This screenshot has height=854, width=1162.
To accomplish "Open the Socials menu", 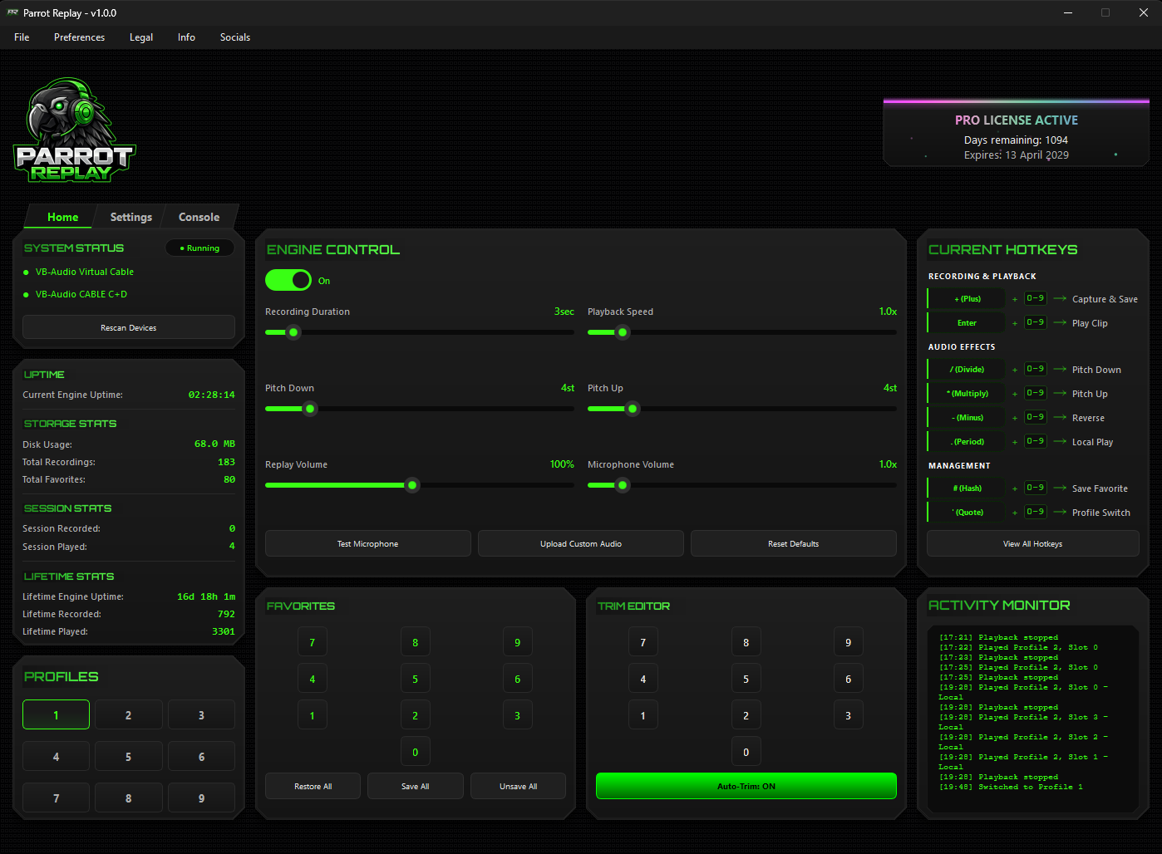I will coord(234,37).
